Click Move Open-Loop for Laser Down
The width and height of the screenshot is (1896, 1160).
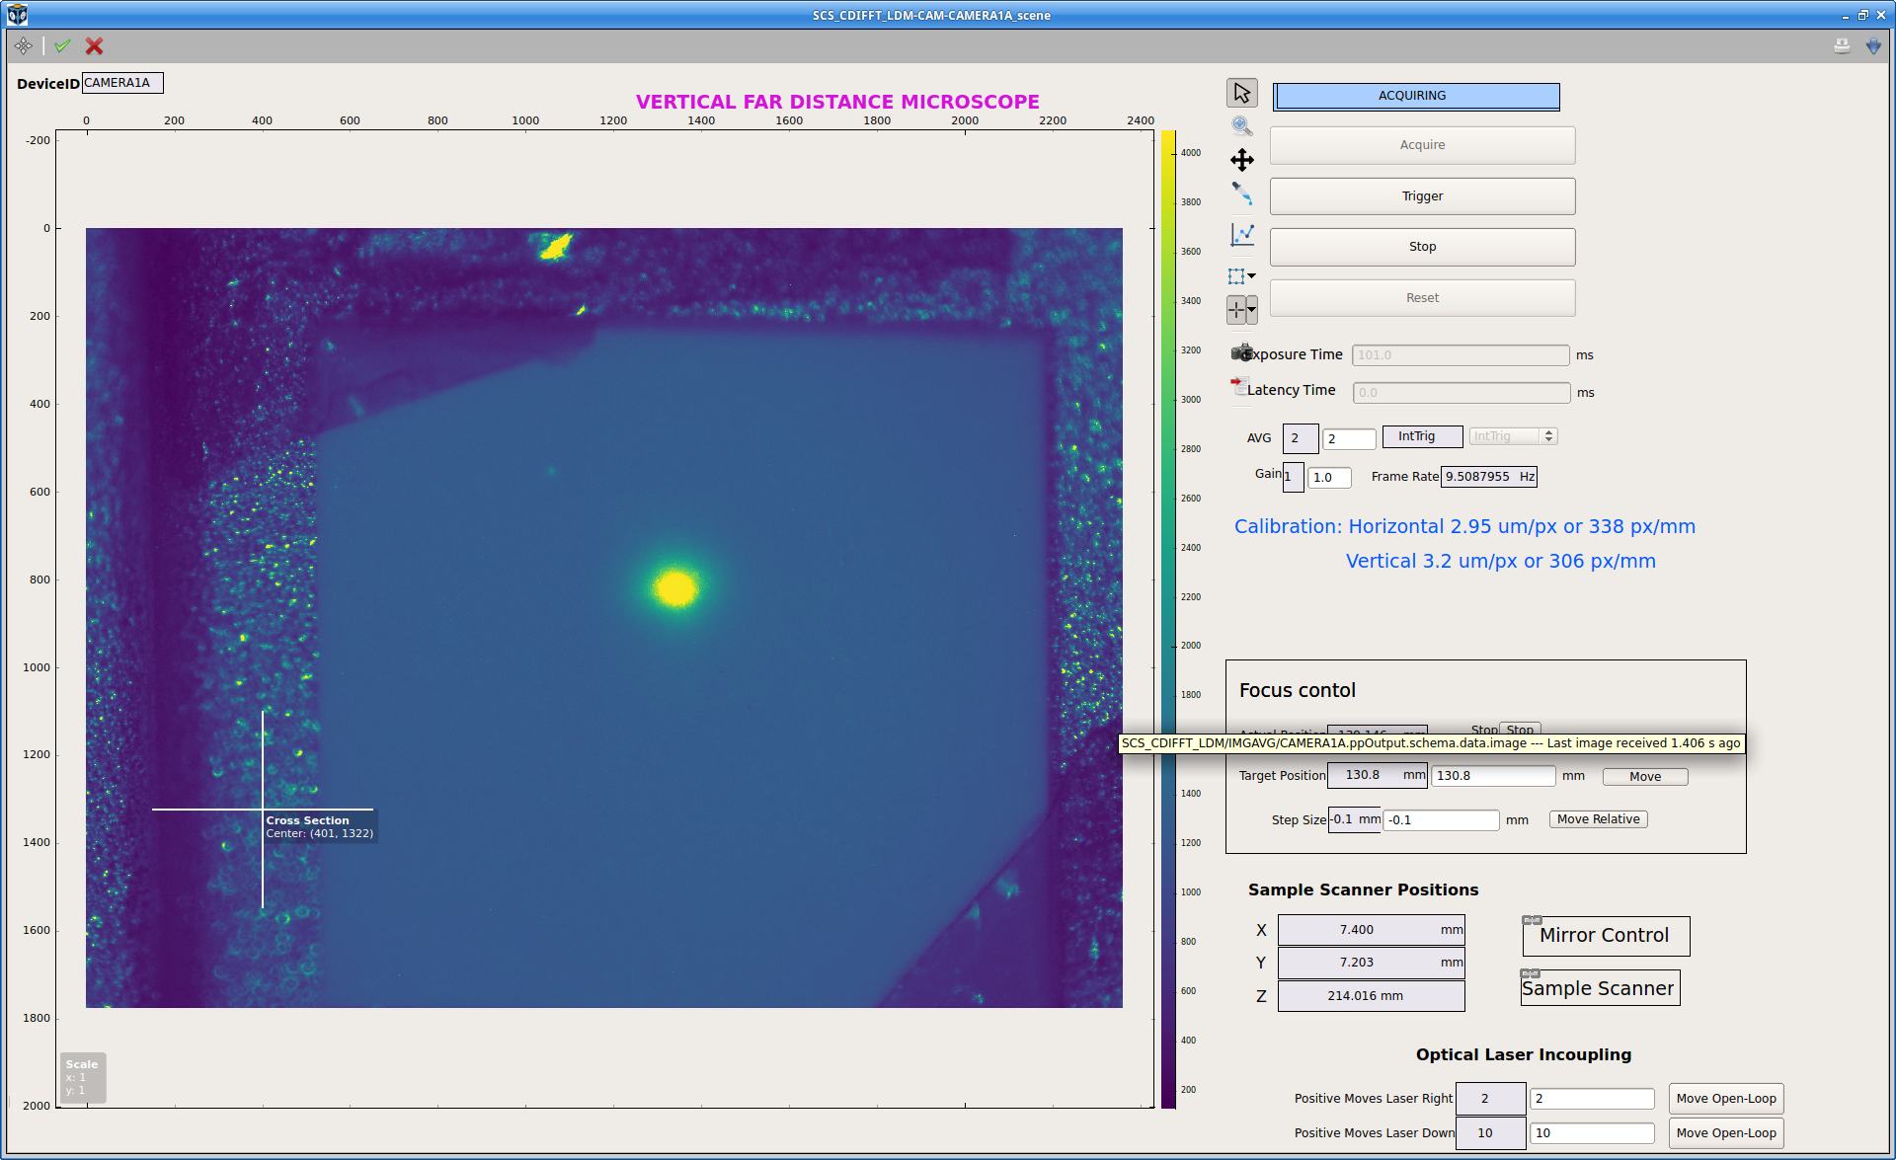1726,1133
